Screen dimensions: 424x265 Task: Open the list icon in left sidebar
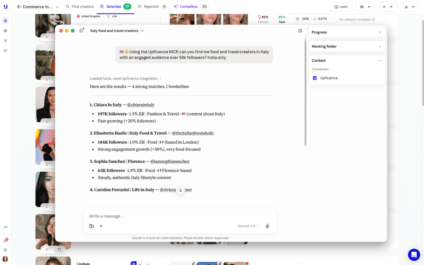[5, 51]
